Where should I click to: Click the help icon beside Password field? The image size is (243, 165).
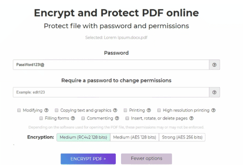(x=214, y=65)
